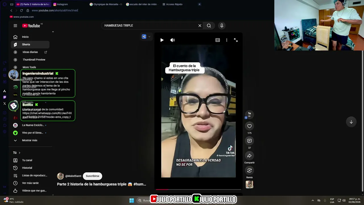Switch to the Instagram browser tab

tap(69, 4)
